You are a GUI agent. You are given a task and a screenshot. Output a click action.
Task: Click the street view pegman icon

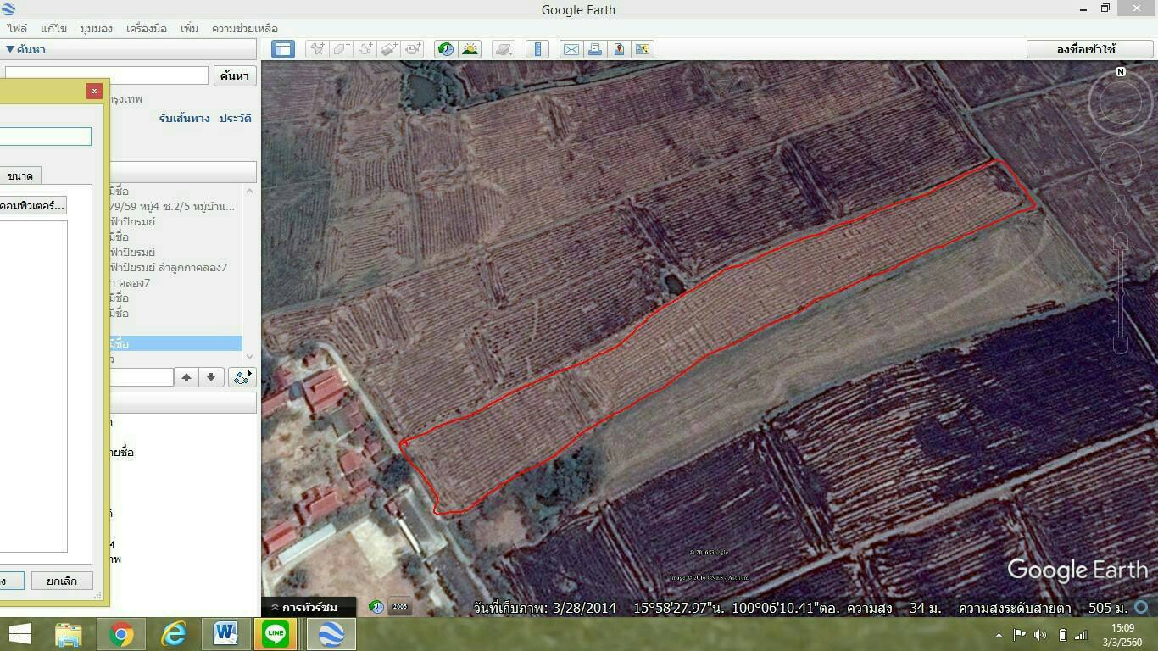click(x=1121, y=210)
